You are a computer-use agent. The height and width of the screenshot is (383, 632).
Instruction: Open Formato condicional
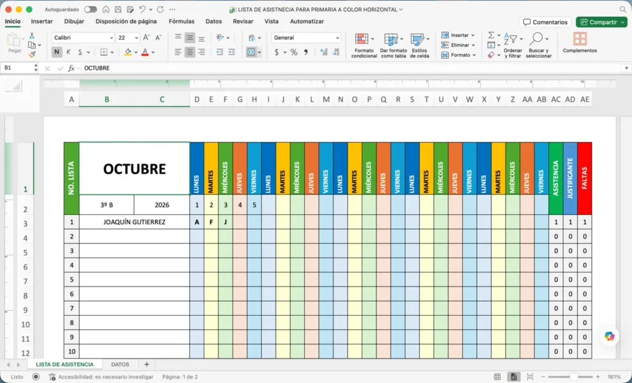tap(364, 45)
